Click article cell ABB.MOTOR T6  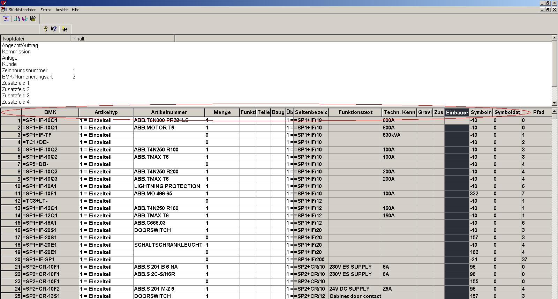pyautogui.click(x=169, y=128)
